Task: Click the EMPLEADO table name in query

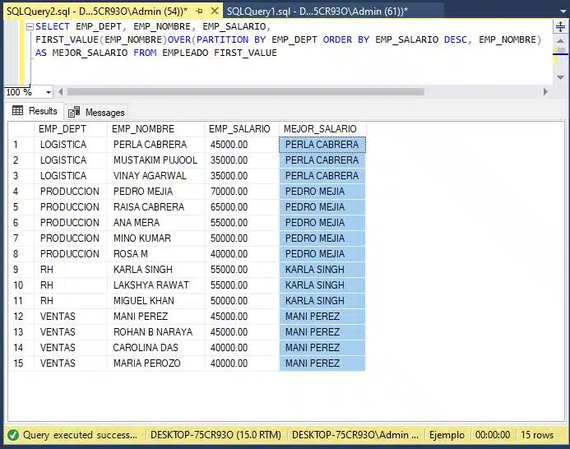Action: [x=185, y=53]
